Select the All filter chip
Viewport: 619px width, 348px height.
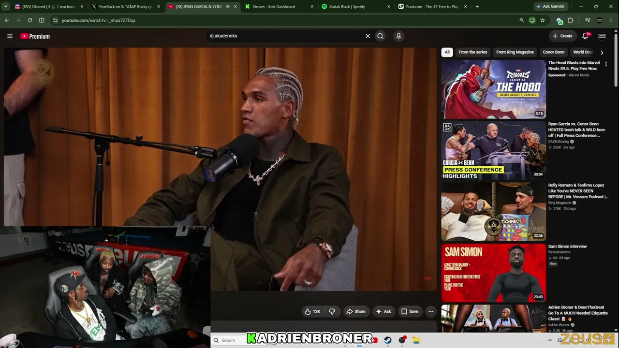coord(447,52)
